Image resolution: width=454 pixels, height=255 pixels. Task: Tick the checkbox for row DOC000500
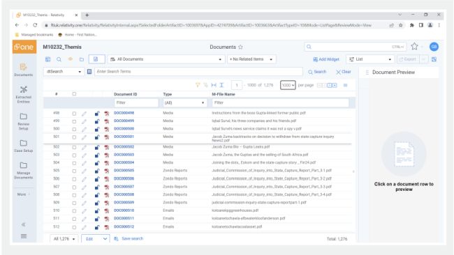click(x=74, y=129)
